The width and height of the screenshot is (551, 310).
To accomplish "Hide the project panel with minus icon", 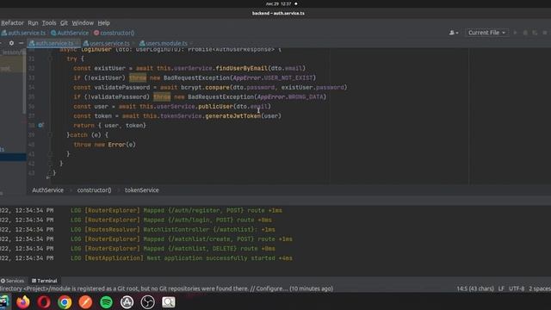I will point(21,43).
